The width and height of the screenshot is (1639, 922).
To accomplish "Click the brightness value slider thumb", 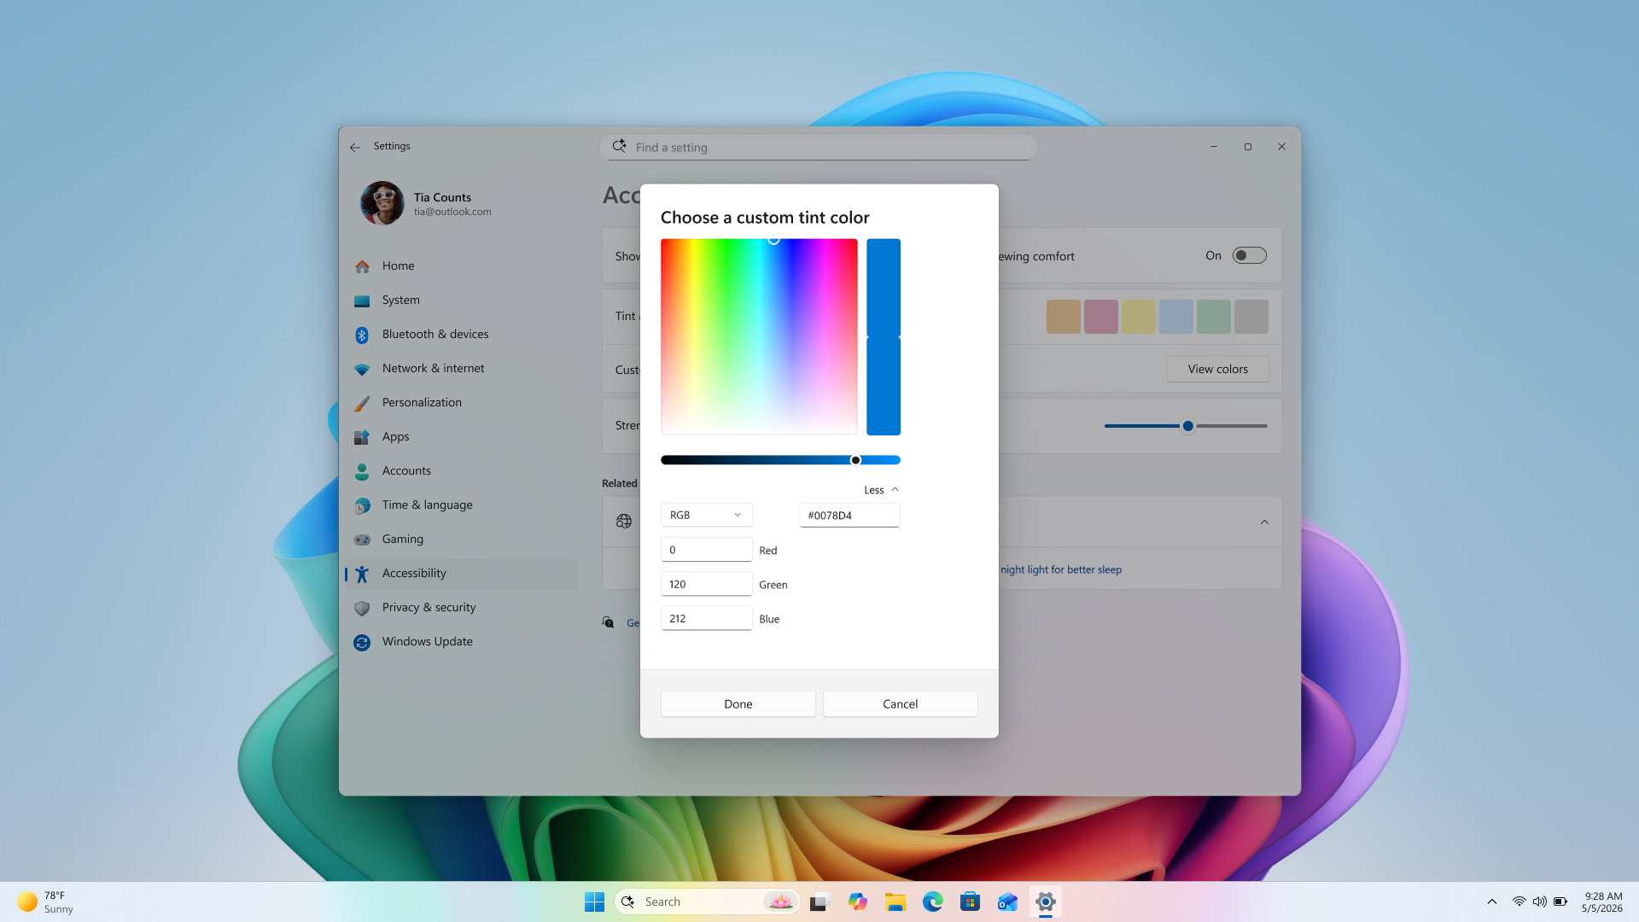I will pos(855,460).
